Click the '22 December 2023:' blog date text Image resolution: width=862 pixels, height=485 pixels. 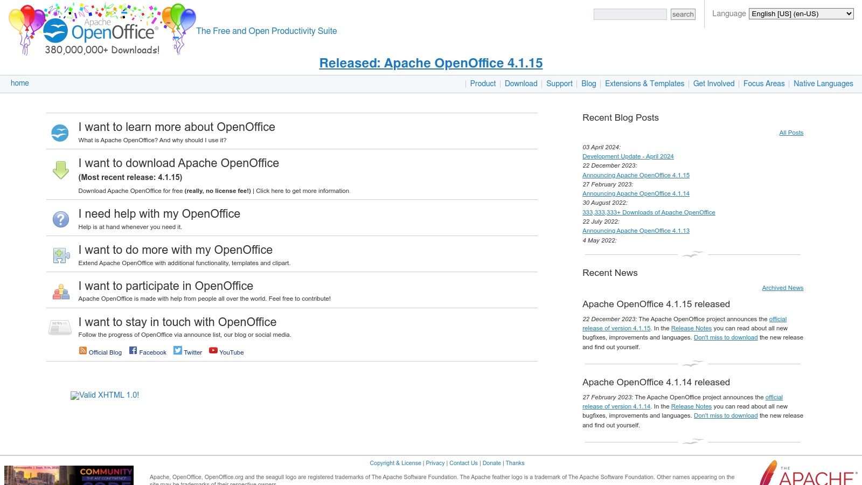point(609,165)
